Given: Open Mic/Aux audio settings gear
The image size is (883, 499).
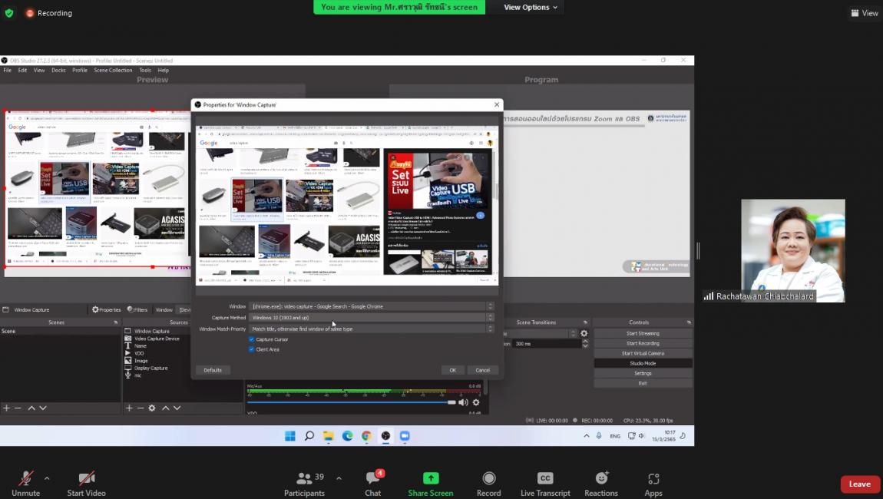Looking at the screenshot, I should click(x=476, y=402).
